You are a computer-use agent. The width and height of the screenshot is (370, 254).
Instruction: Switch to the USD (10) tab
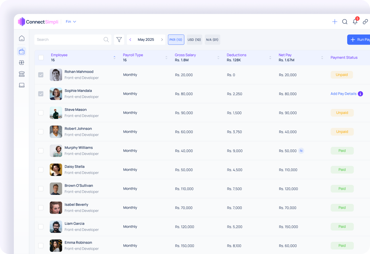(194, 39)
